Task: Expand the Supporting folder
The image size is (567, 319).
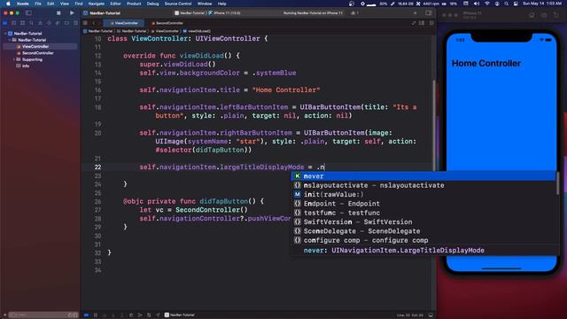Action: click(14, 59)
